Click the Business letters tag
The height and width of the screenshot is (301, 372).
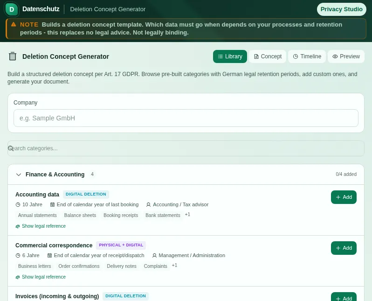34,266
